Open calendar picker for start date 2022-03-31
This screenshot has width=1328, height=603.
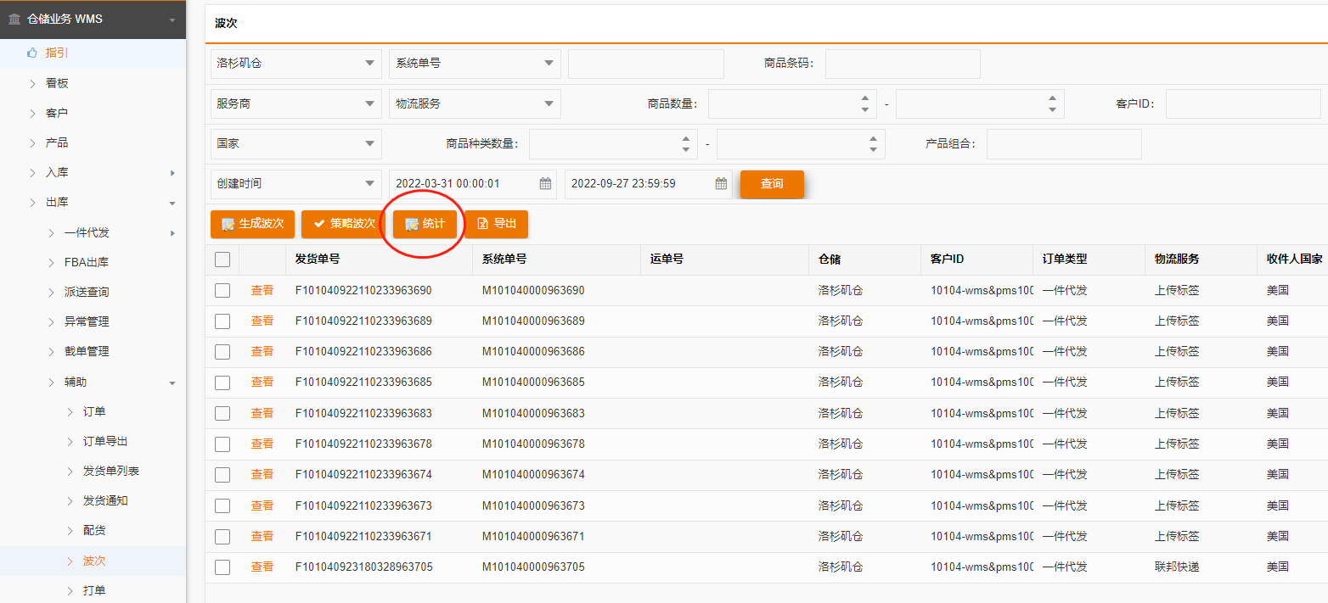[545, 183]
